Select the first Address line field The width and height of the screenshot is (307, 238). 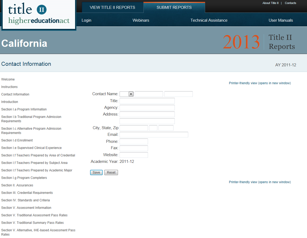click(147, 114)
